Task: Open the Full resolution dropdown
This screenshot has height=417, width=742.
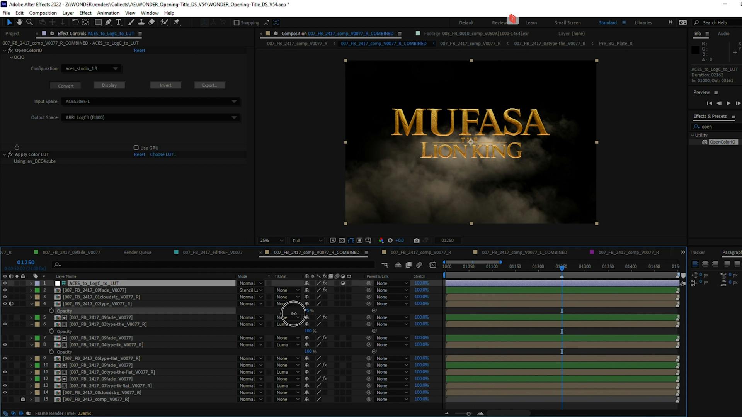Action: pos(307,241)
